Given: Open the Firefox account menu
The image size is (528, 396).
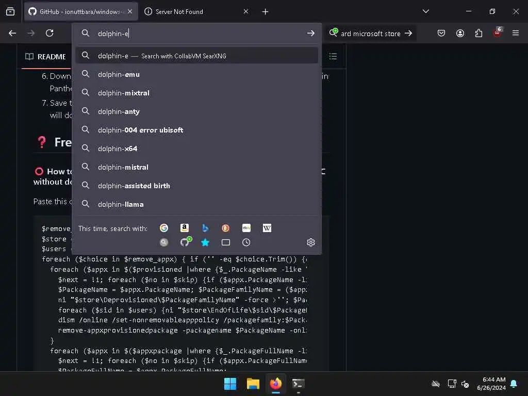Looking at the screenshot, I should point(460,33).
